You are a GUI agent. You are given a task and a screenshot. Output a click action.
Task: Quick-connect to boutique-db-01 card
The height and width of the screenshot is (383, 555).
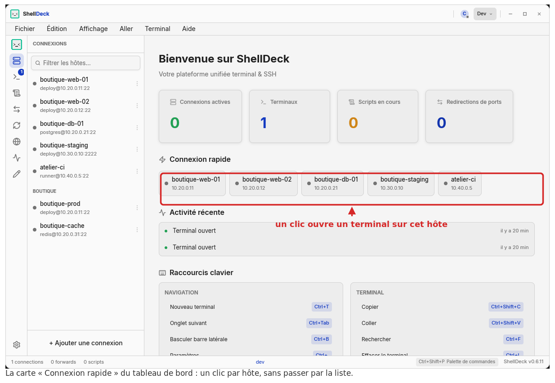pyautogui.click(x=332, y=183)
